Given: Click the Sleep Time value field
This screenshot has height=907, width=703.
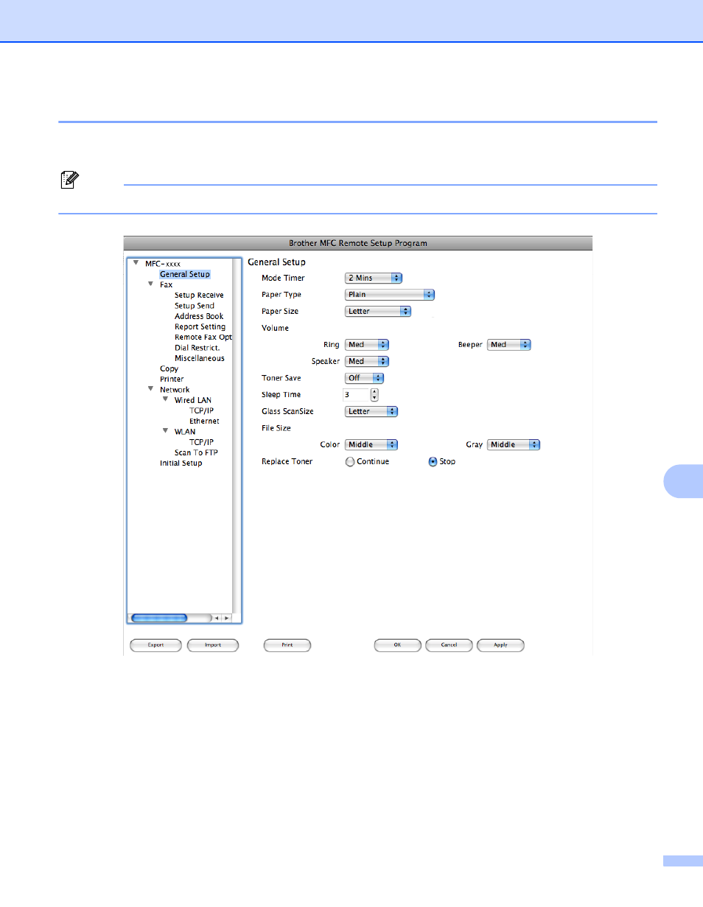Looking at the screenshot, I should click(x=357, y=394).
